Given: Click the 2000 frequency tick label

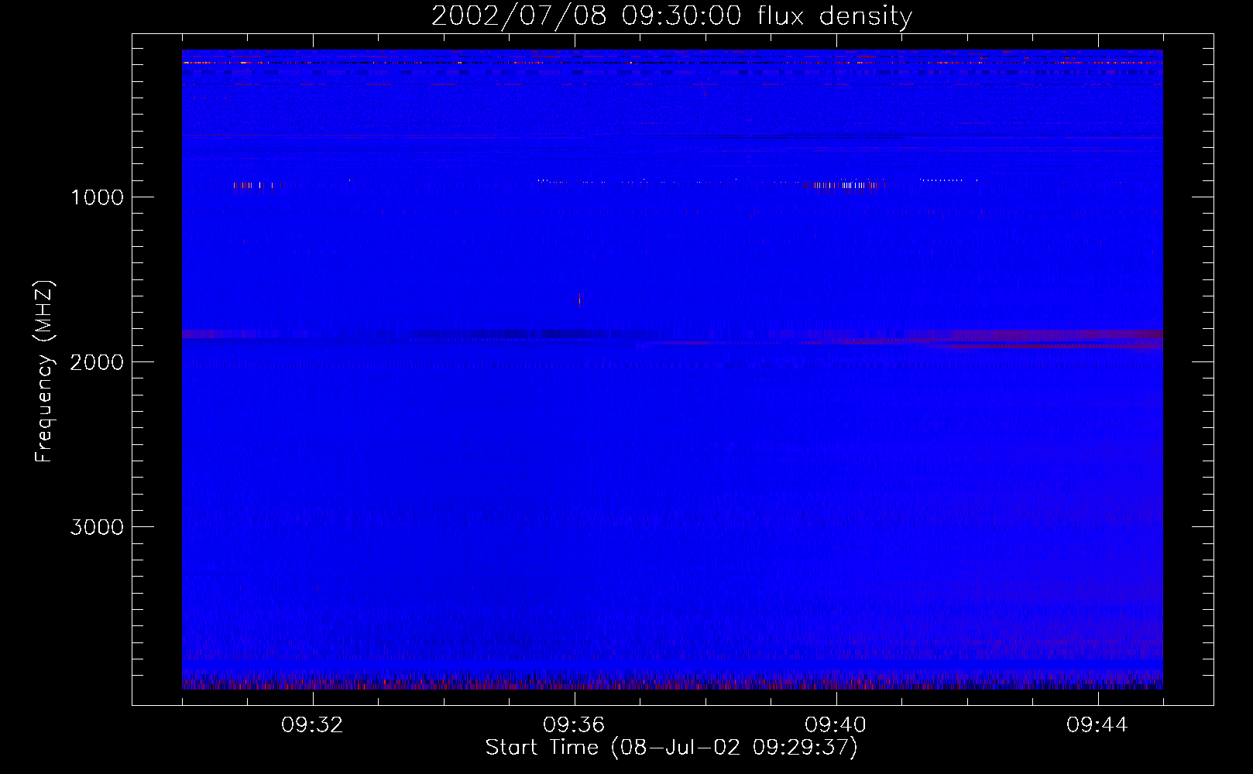Looking at the screenshot, I should coord(97,362).
